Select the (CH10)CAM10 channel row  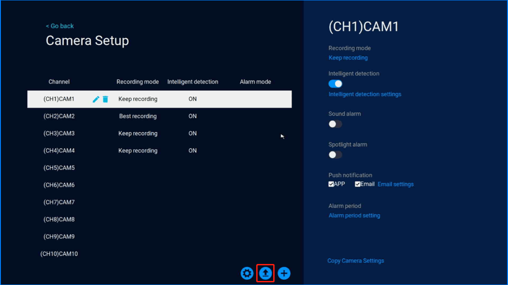(x=59, y=254)
